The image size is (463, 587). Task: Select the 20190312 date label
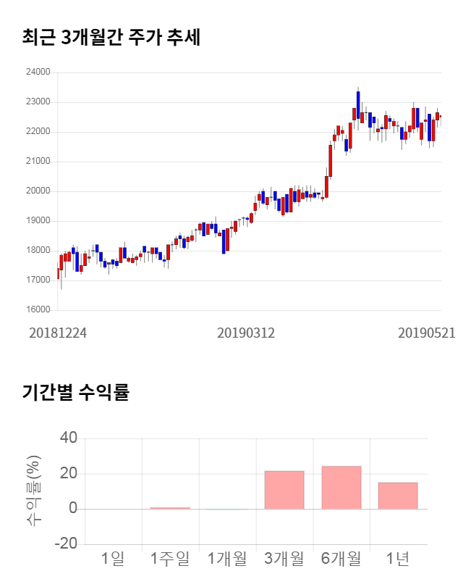[x=246, y=333]
